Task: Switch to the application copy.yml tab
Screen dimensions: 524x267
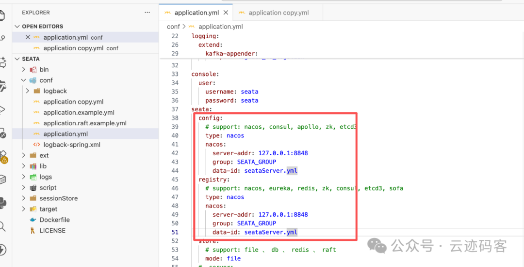Action: point(278,13)
